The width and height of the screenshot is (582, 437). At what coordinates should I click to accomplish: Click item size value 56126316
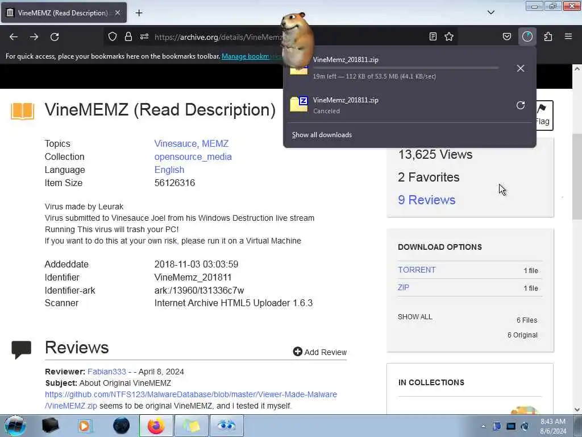[174, 183]
